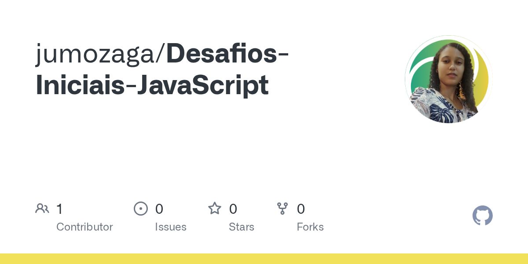
Task: Click the Iniciais-JavaScript title line
Action: tap(152, 85)
